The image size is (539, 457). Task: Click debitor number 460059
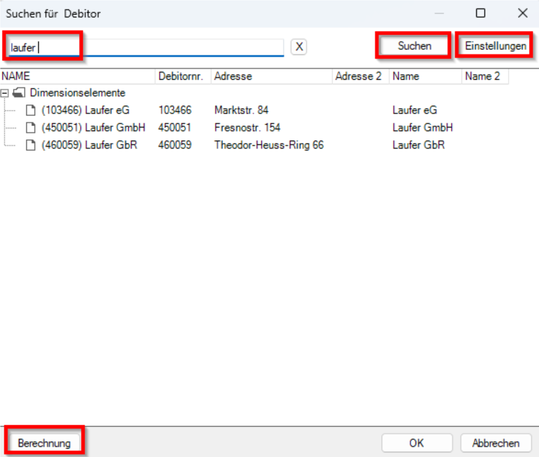pos(175,145)
